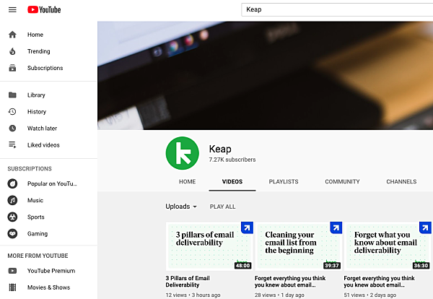Viewport: 433px width, 299px height.
Task: Open Liked videos list
Action: click(x=43, y=144)
